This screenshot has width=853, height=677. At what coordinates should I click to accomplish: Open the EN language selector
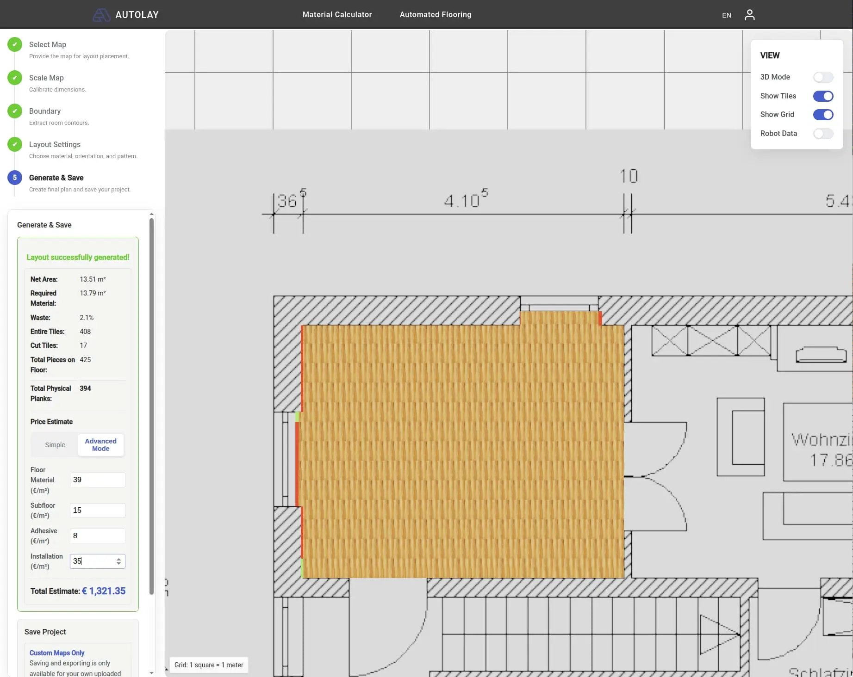tap(727, 15)
